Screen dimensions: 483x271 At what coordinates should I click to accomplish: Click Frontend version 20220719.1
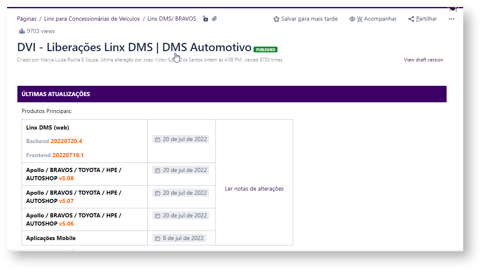68,155
